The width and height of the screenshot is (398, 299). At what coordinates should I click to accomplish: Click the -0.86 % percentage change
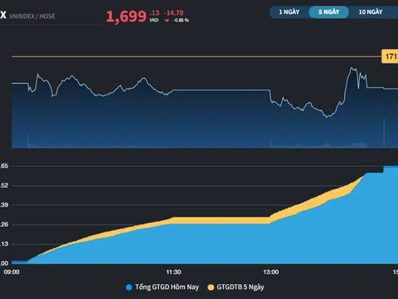(x=181, y=20)
